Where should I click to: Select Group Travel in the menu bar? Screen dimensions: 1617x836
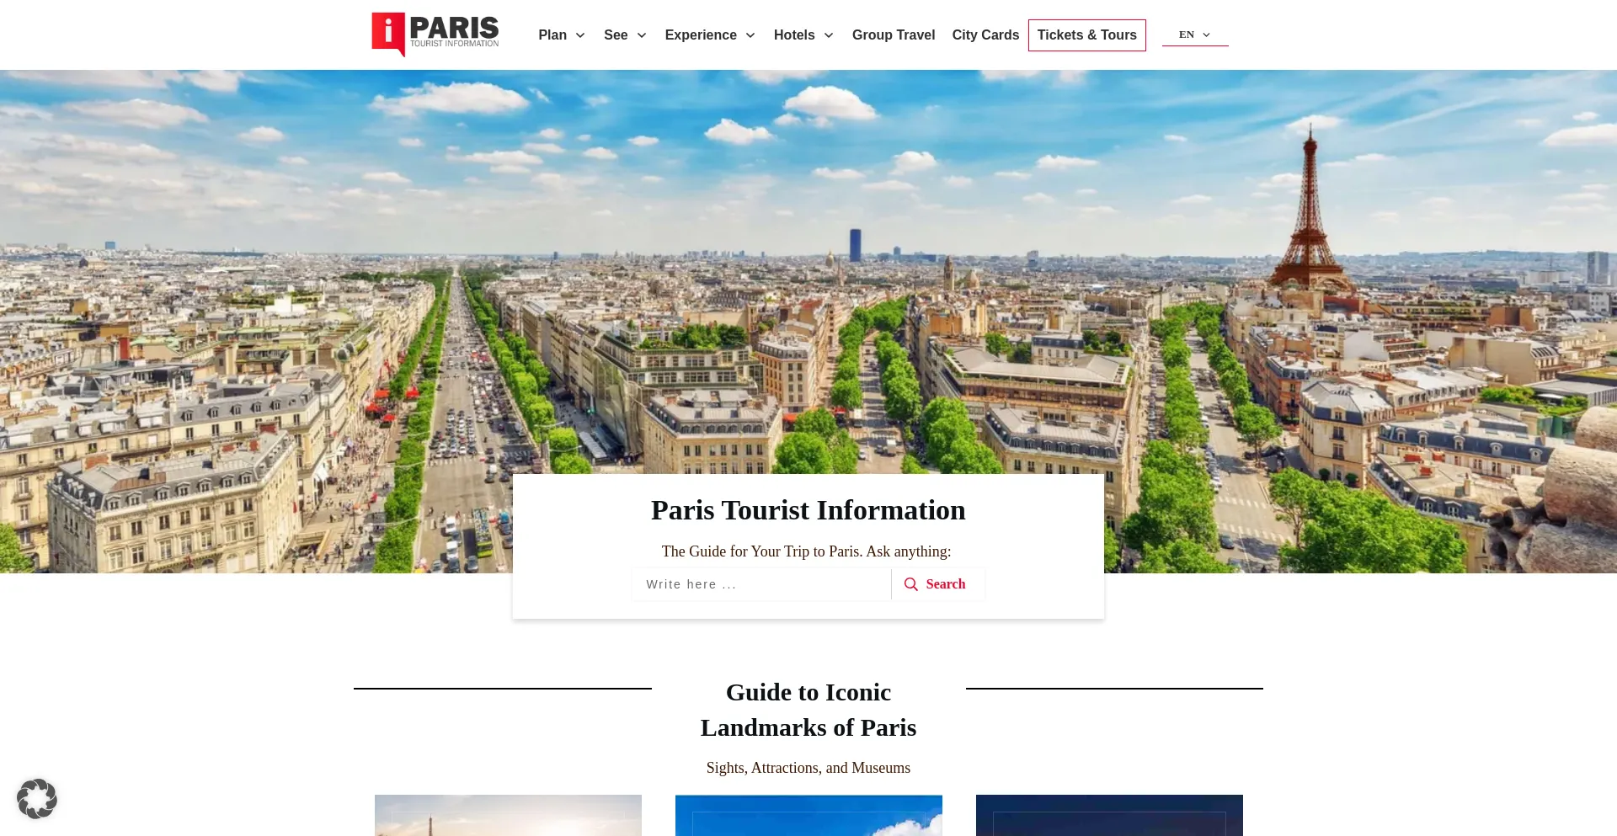(x=894, y=35)
